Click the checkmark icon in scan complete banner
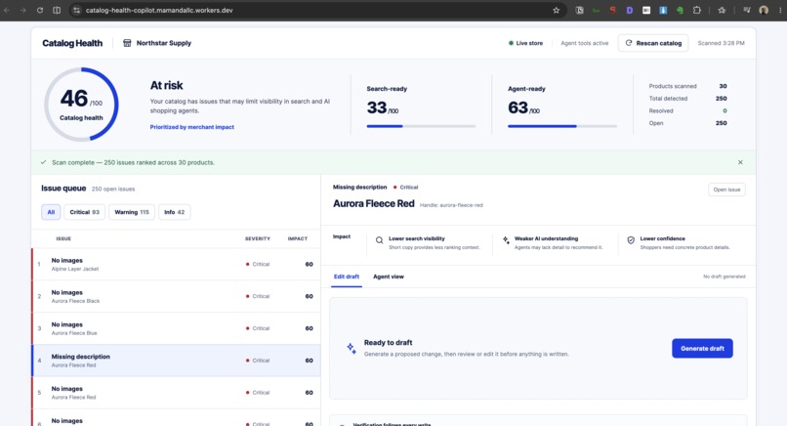This screenshot has width=787, height=426. coord(44,162)
